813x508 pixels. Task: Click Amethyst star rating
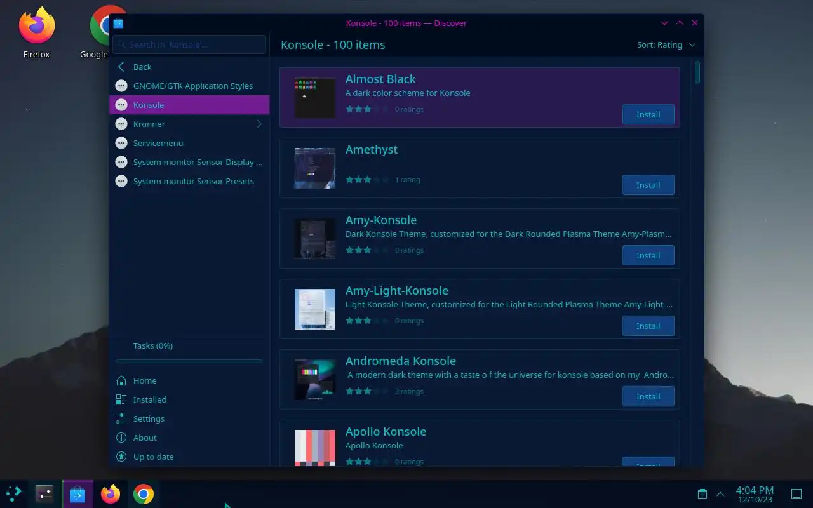367,180
